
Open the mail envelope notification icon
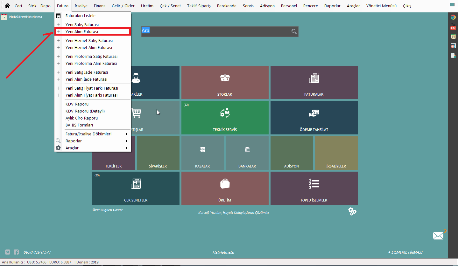tap(438, 235)
